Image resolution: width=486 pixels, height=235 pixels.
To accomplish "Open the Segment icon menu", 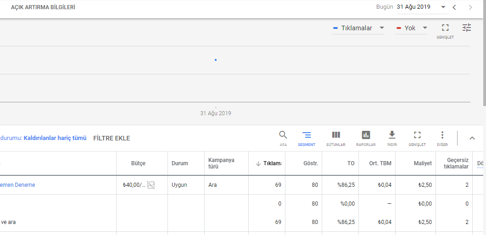I will [307, 135].
